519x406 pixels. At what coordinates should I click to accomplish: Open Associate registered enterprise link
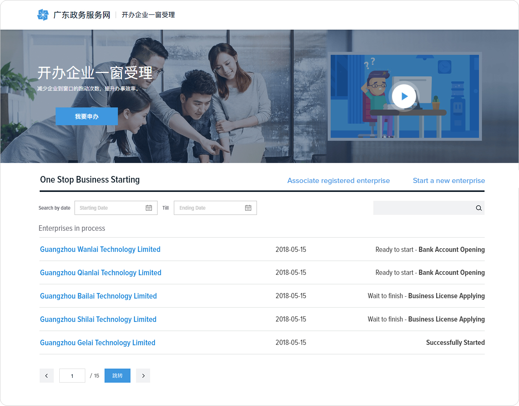(338, 181)
